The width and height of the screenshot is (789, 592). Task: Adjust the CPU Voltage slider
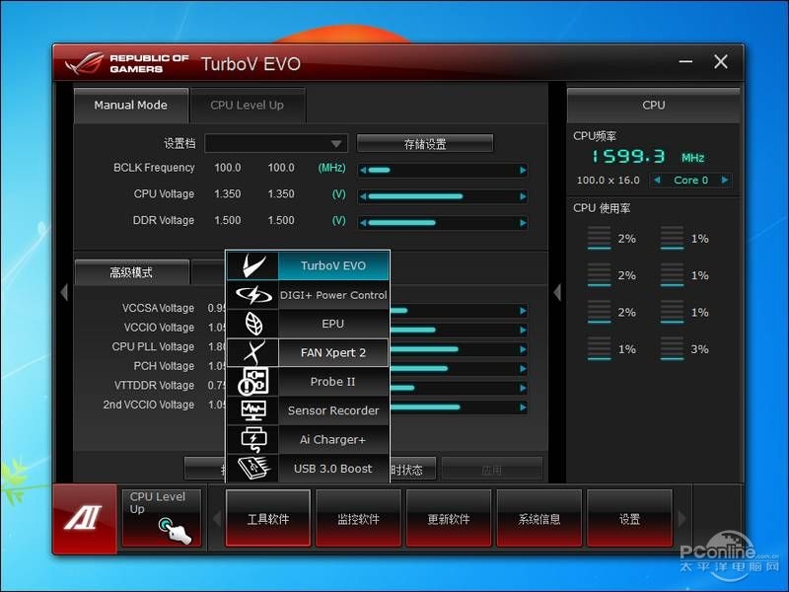tap(443, 196)
